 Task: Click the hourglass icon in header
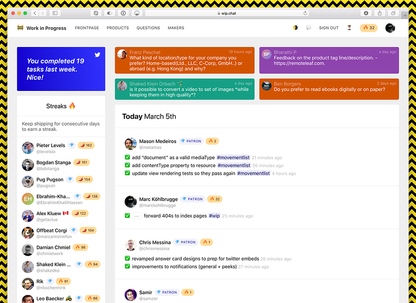tap(349, 28)
